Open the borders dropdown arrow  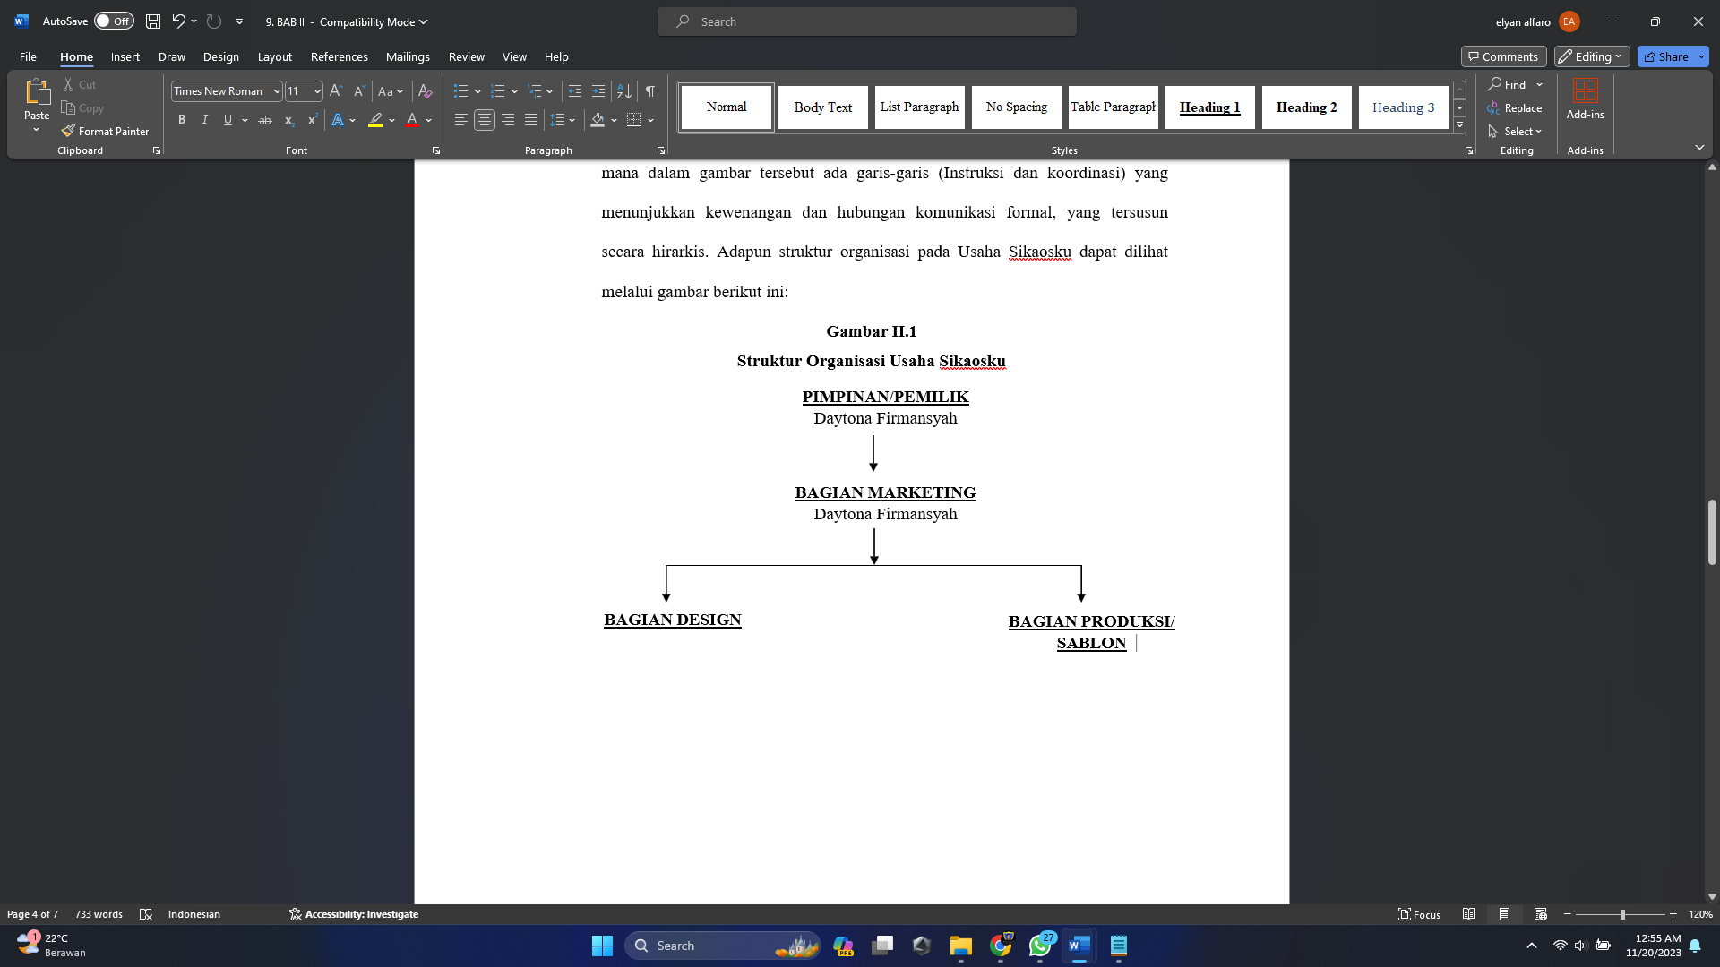coord(651,120)
